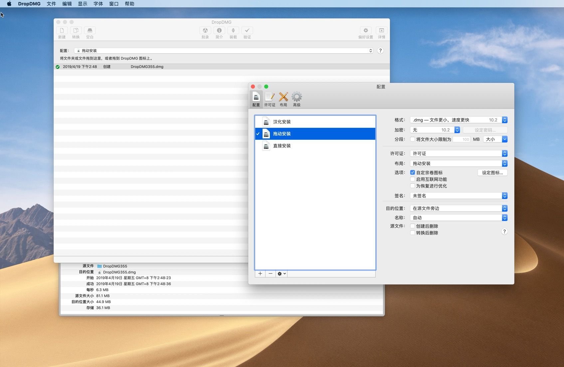Click green success icon in log row
The image size is (564, 367).
tap(58, 67)
